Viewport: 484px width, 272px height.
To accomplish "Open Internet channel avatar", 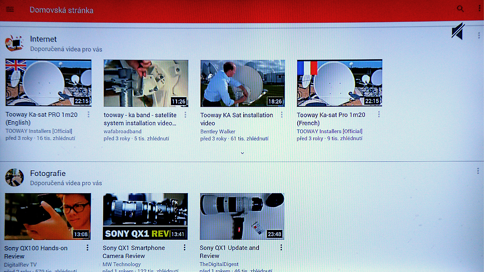I will tap(14, 43).
